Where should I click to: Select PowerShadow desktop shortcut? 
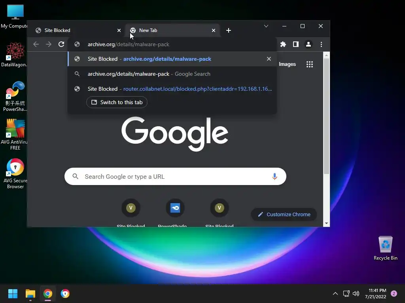pos(15,96)
